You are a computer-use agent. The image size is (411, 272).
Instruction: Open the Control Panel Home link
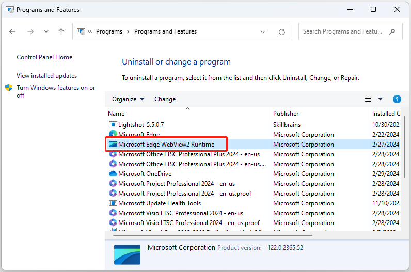coord(44,57)
